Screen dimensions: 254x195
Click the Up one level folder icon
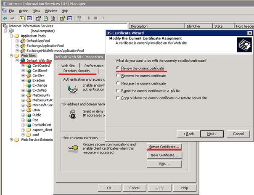[22, 18]
